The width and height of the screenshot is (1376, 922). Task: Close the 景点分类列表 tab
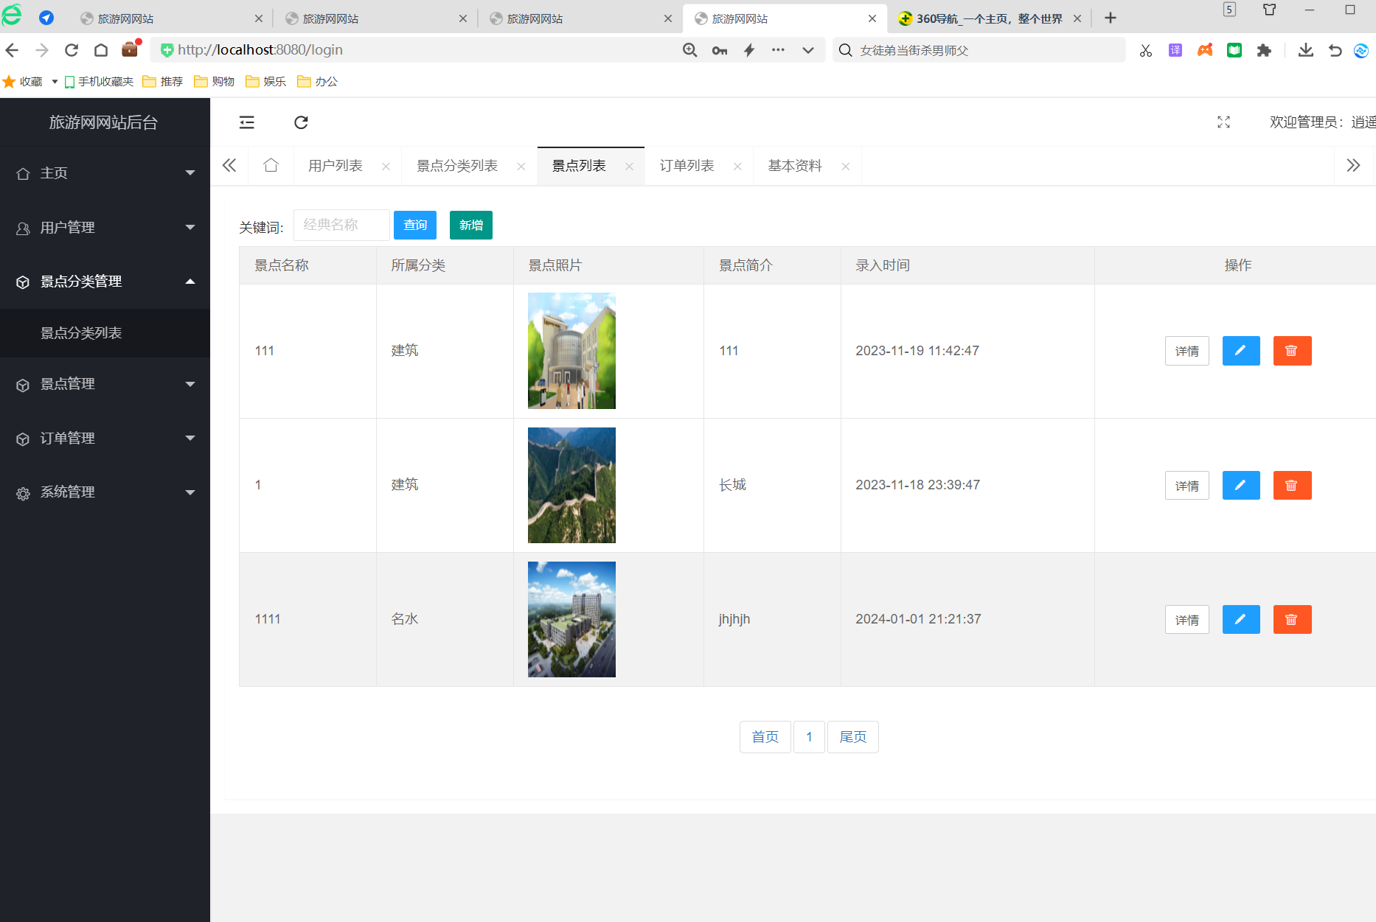pyautogui.click(x=521, y=166)
